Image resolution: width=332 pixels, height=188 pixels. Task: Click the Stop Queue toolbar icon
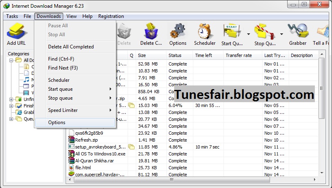(x=265, y=32)
